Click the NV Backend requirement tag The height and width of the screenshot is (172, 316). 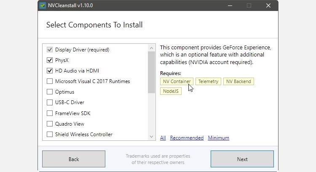[238, 81]
